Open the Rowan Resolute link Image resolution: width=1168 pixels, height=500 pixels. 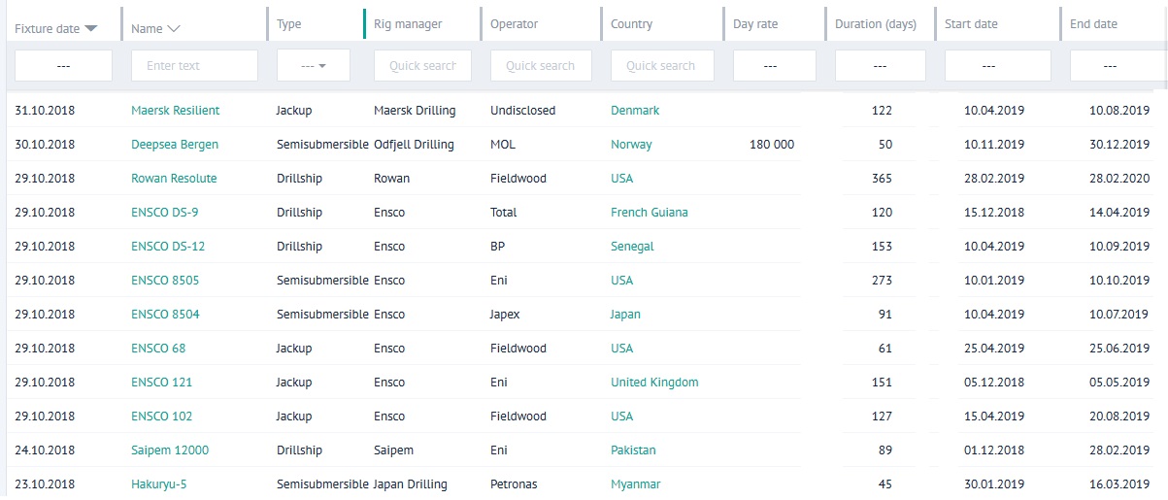(174, 179)
